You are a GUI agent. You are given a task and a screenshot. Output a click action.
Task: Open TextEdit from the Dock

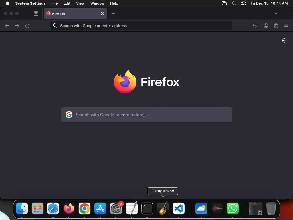132,208
